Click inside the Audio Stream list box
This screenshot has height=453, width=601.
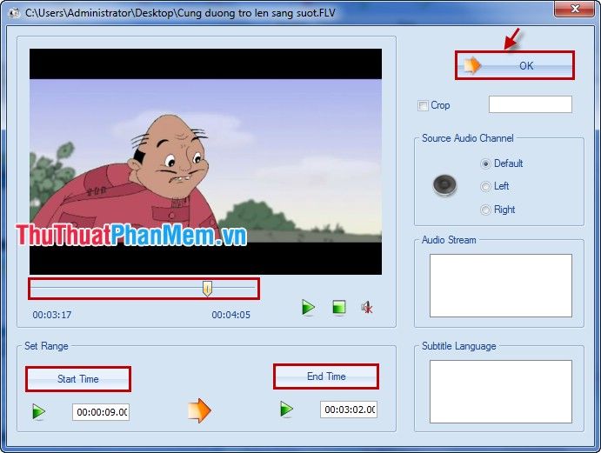[501, 285]
